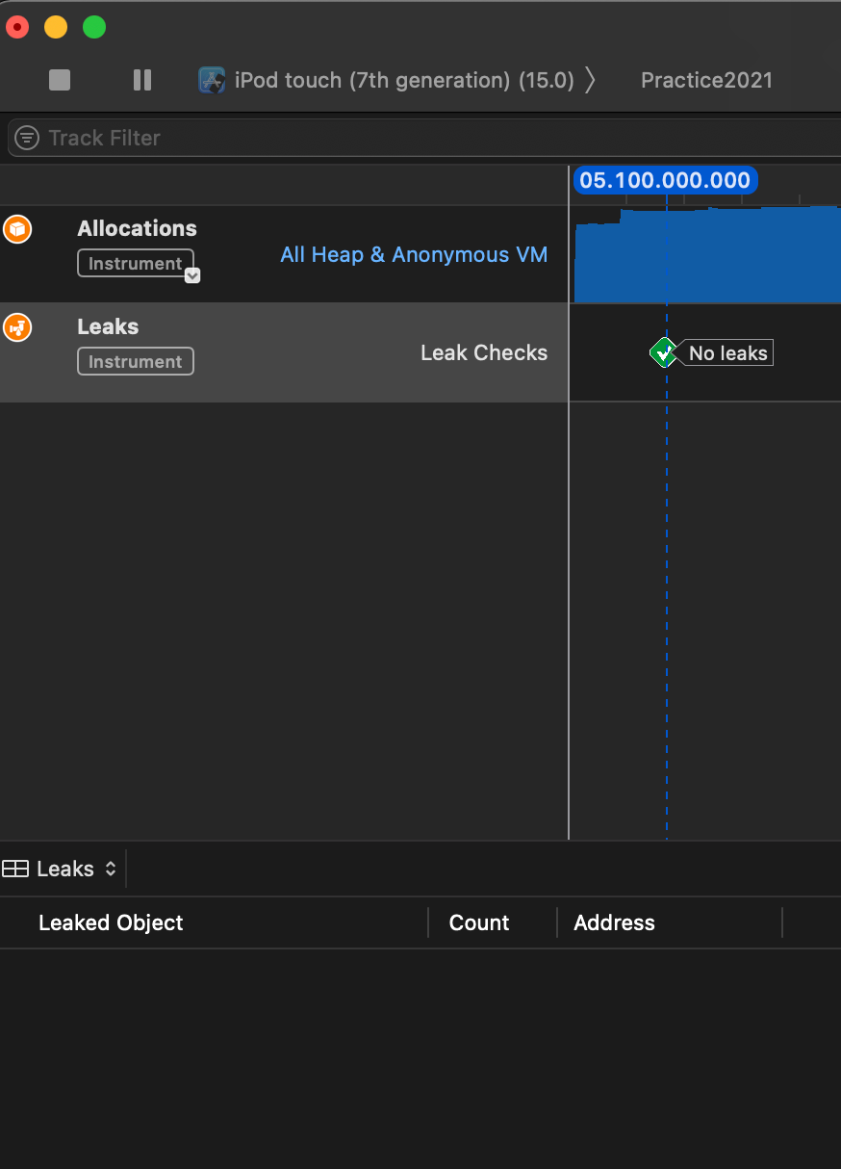Image resolution: width=841 pixels, height=1169 pixels.
Task: Click the Leaks table grid icon
Action: [x=15, y=869]
